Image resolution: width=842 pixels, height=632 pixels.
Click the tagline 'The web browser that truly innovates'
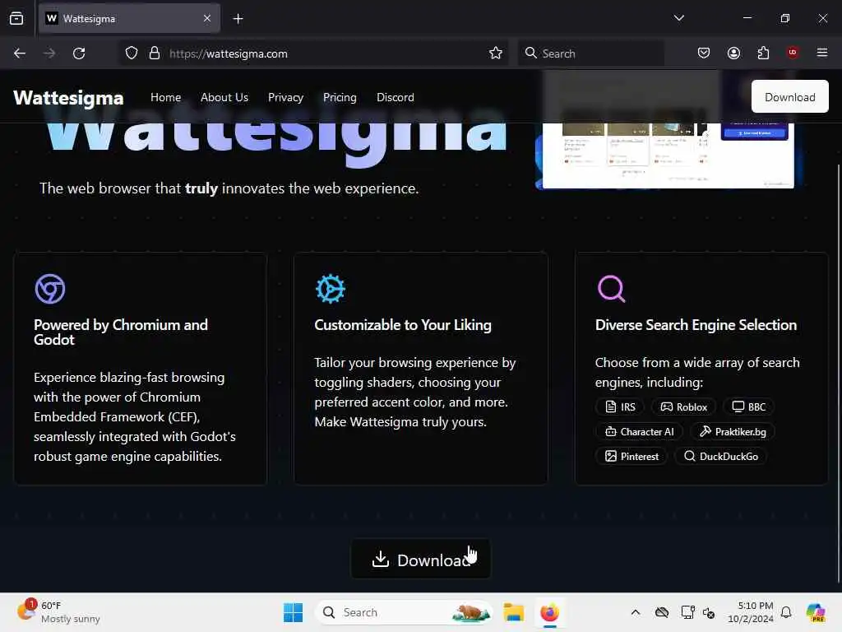tap(229, 188)
